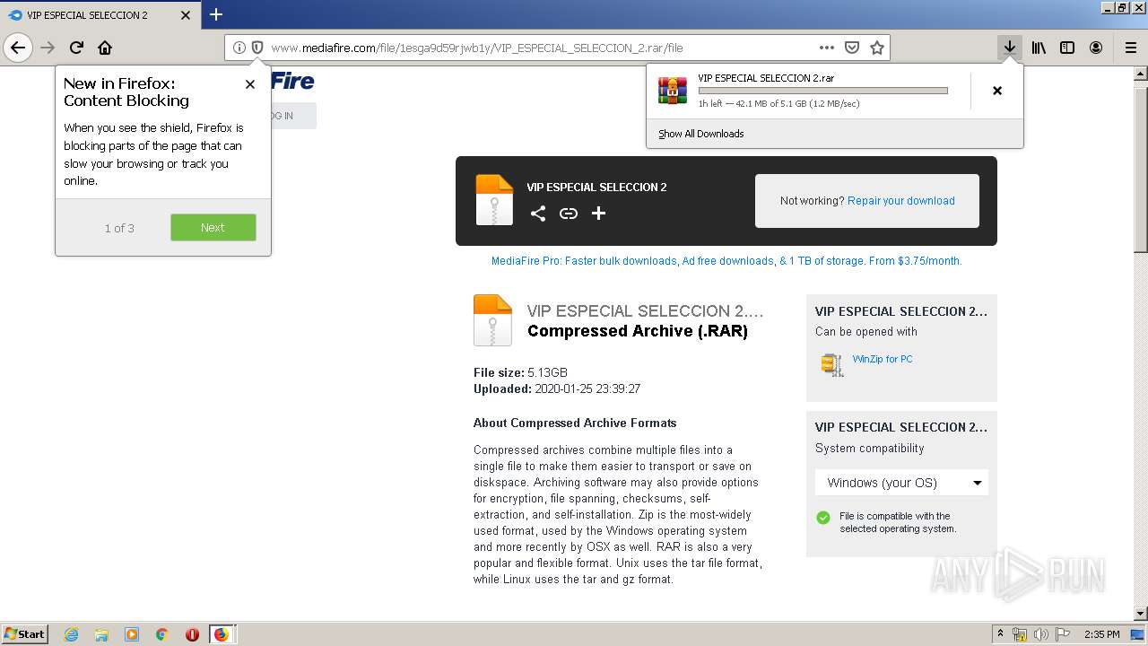
Task: Toggle the downloads panel arrow
Action: tap(1010, 48)
